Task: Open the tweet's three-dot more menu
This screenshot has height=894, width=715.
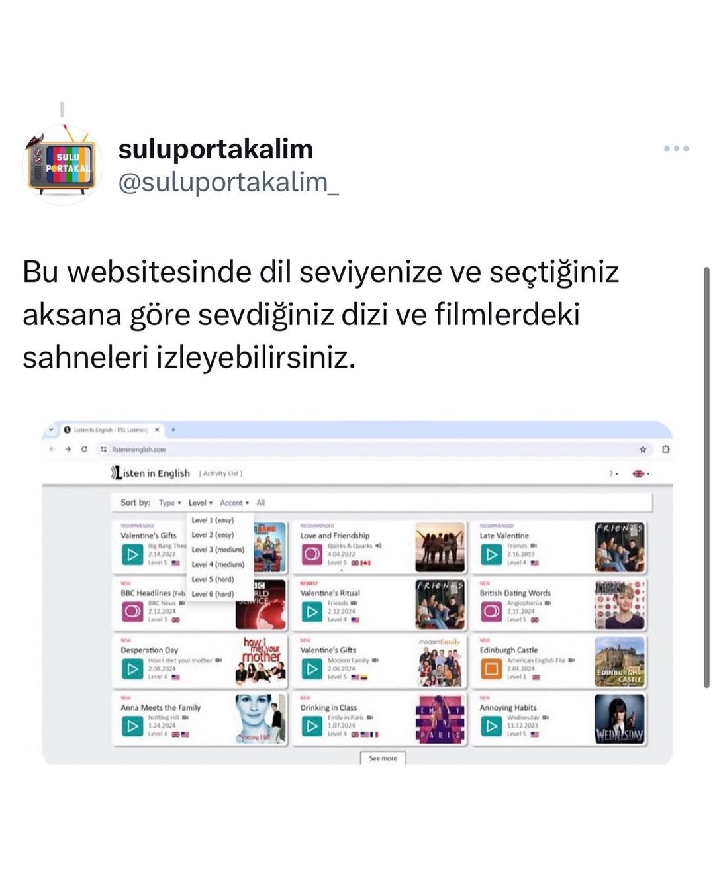Action: coord(676,148)
